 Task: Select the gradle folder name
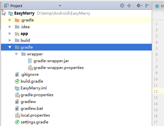click(27, 47)
